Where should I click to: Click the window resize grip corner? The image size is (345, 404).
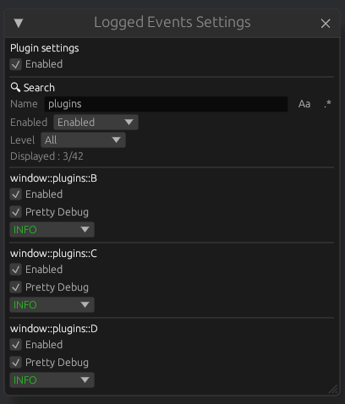pyautogui.click(x=333, y=389)
